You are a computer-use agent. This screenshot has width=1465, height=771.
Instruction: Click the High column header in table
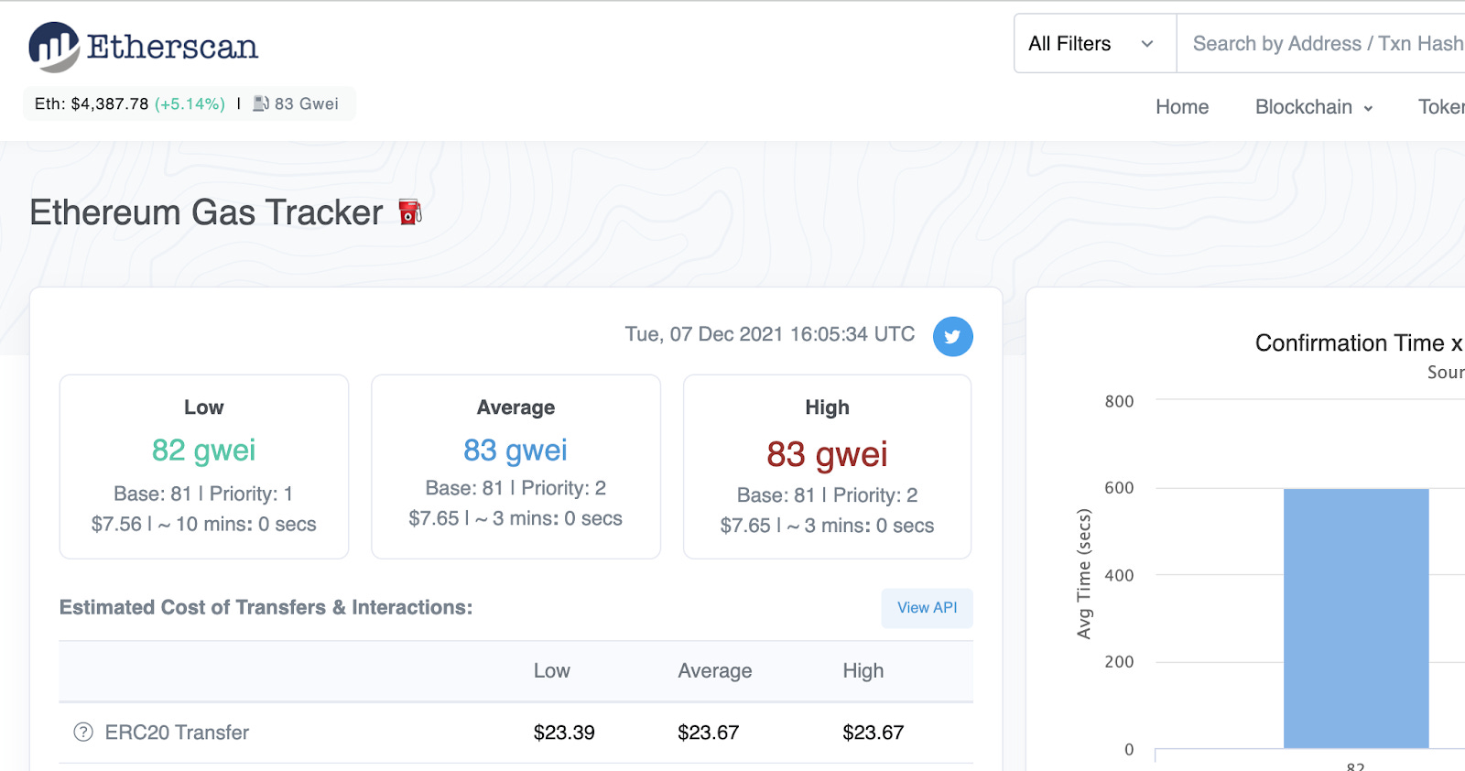click(x=863, y=671)
